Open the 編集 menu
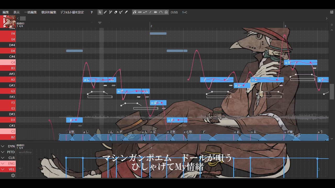Image resolution: width=335 pixels, height=188 pixels. tap(6, 12)
